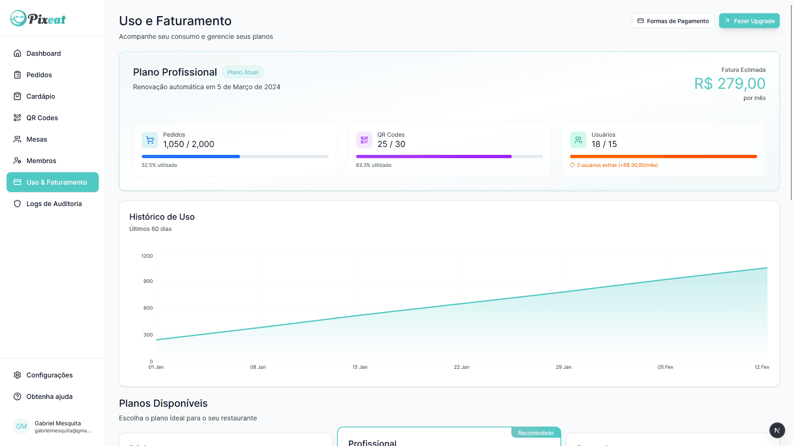Click the Mesas people icon
The width and height of the screenshot is (793, 446).
[x=17, y=139]
